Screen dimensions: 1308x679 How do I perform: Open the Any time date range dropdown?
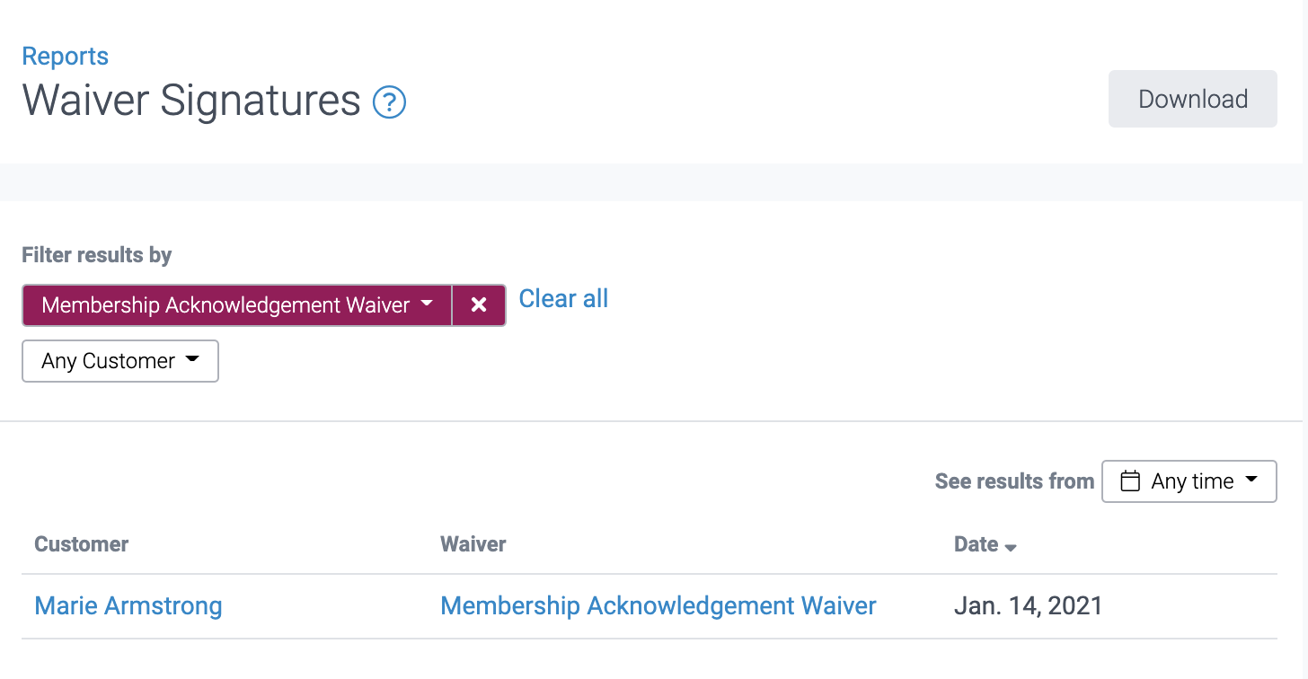tap(1189, 481)
